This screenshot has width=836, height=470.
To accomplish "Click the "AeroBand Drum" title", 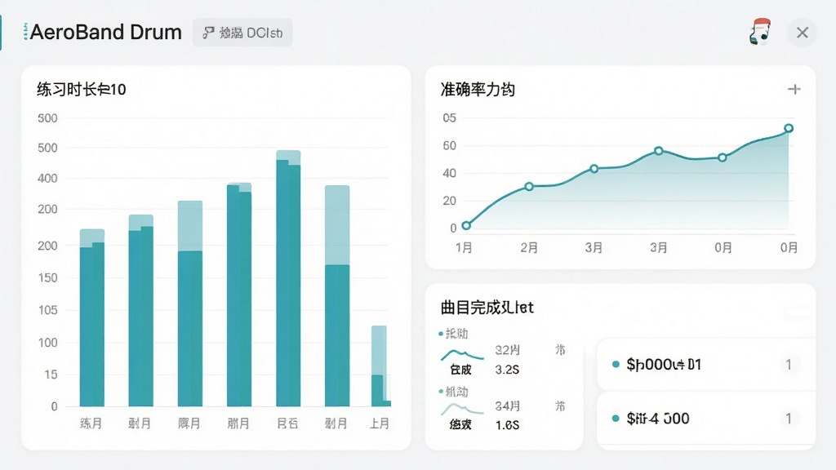I will pyautogui.click(x=105, y=33).
